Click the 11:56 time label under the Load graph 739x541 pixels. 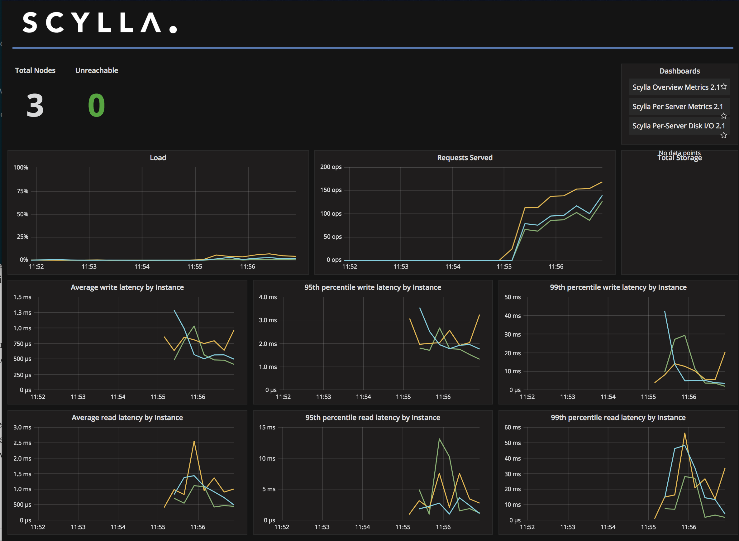point(248,266)
